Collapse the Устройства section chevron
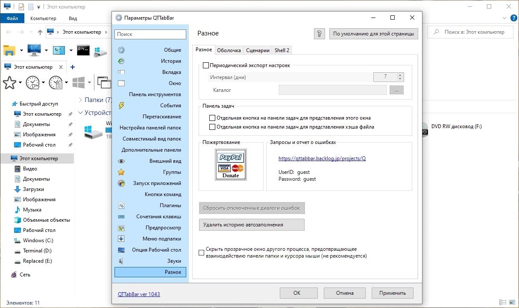This screenshot has height=308, width=519. pos(80,113)
